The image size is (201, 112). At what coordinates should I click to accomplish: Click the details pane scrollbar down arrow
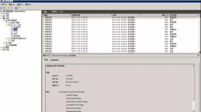(193, 111)
